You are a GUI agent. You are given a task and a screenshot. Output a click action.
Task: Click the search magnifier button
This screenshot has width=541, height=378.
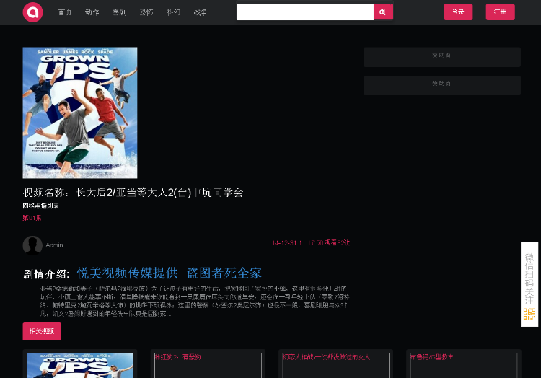click(383, 12)
